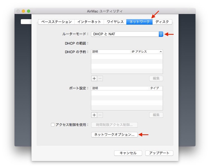
Task: Add a ポート設定 entry with plus
Action: tap(94, 115)
